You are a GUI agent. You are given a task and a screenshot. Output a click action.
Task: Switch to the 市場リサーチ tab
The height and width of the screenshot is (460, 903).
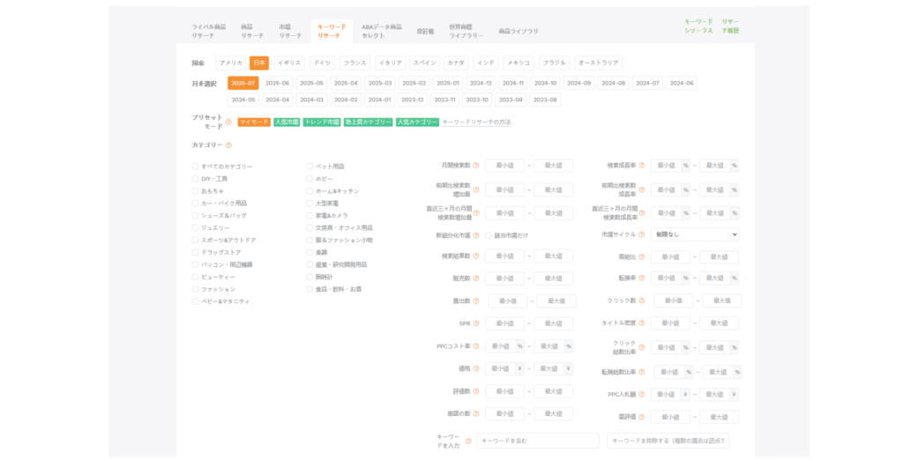pyautogui.click(x=290, y=31)
